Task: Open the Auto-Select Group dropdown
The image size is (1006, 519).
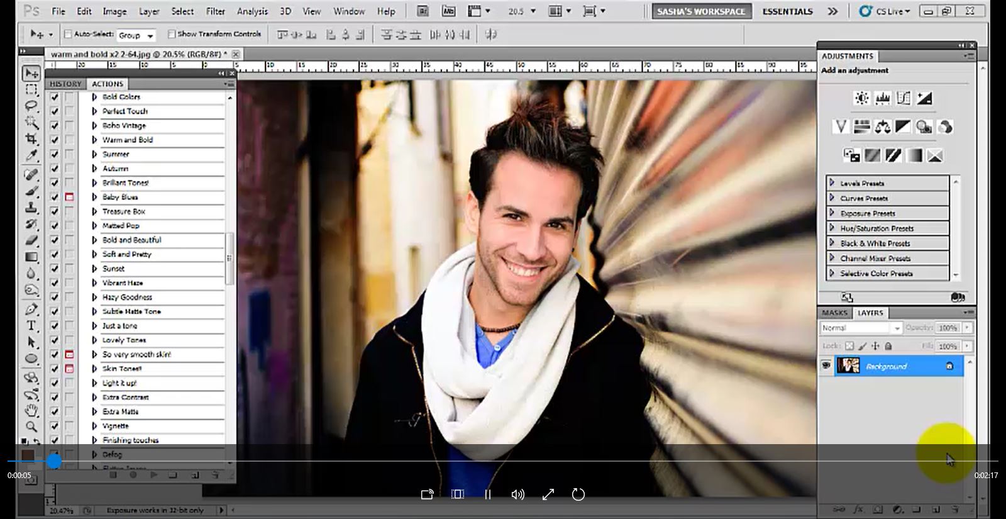Action: [136, 35]
